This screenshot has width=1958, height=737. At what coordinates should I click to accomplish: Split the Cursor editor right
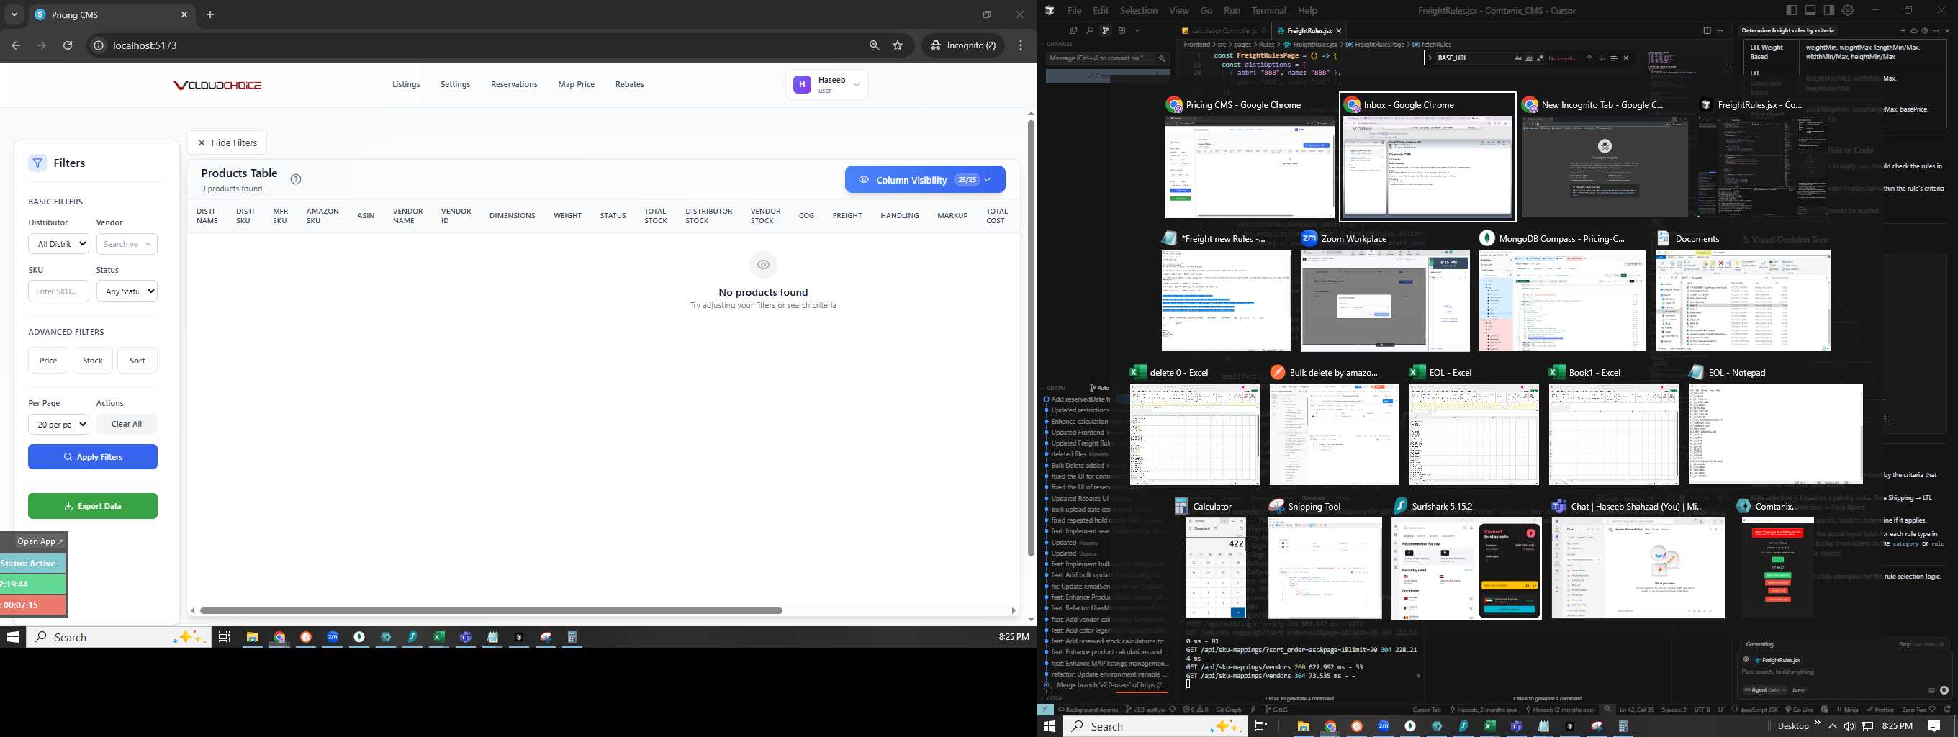click(x=1707, y=30)
